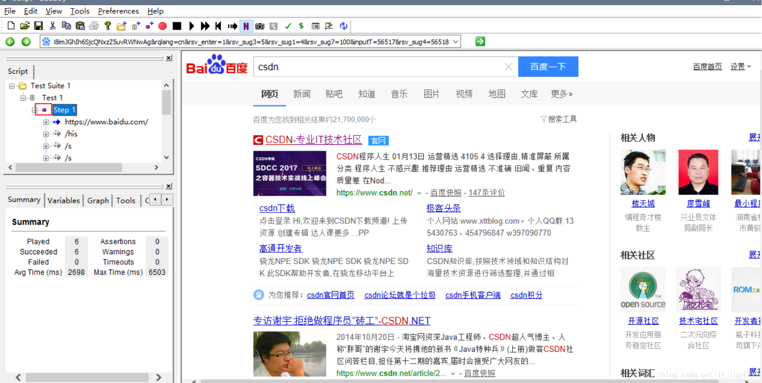Close the Script panel with X
Screen dimensions: 762x383
pos(169,58)
